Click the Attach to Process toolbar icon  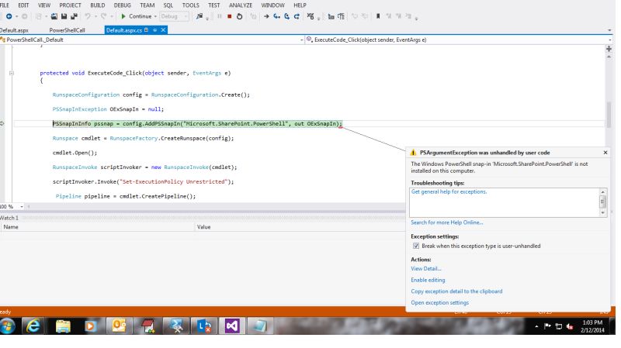(199, 16)
